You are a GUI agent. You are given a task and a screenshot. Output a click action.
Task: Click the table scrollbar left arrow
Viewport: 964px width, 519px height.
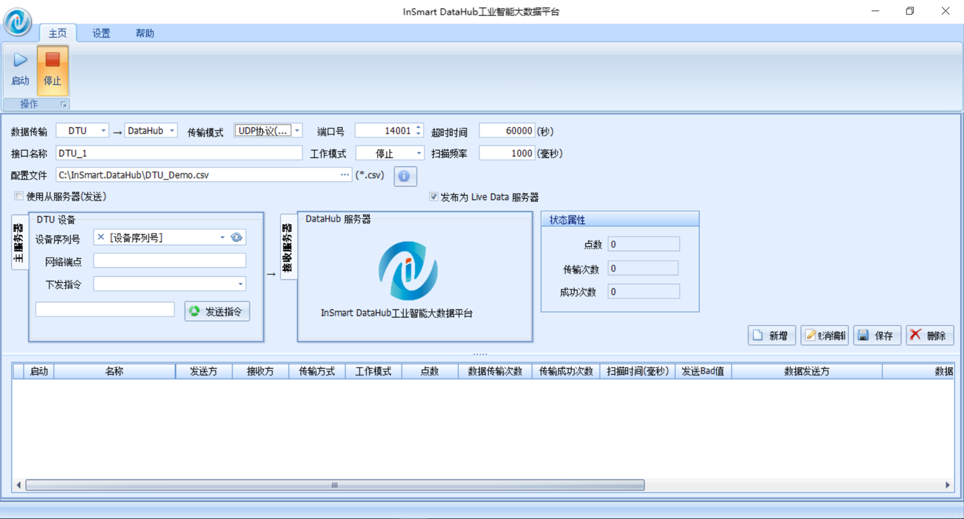[19, 485]
